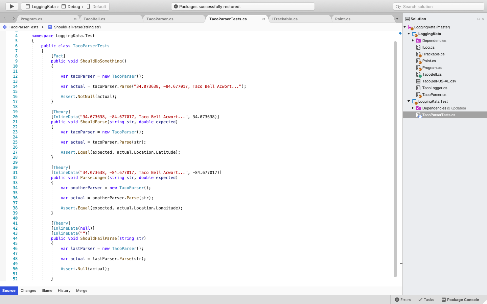
Task: Open the Tasks panel from the status bar
Action: point(426,300)
